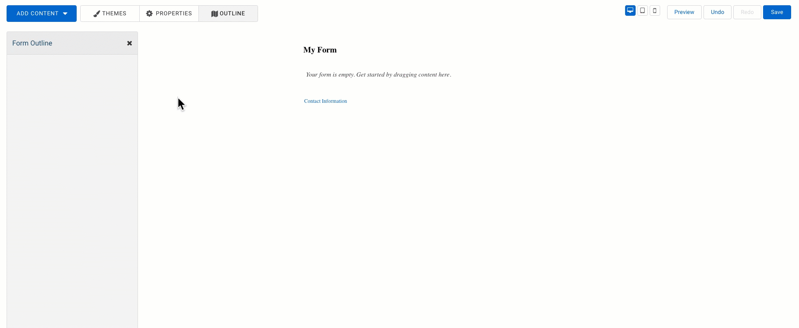Click the Preview button
799x328 pixels.
coord(684,12)
